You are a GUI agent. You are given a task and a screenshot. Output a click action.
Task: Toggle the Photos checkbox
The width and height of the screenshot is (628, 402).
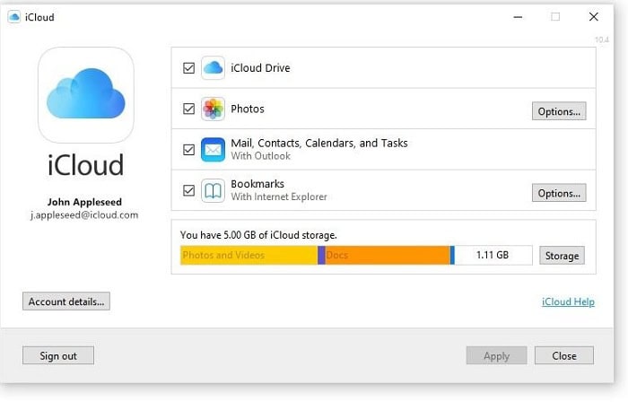(188, 109)
